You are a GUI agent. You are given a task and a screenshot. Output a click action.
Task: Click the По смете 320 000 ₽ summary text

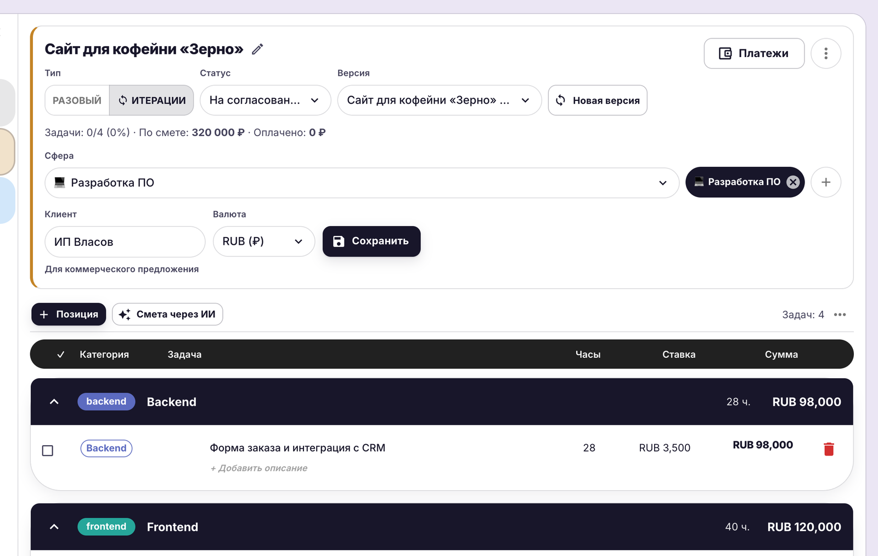tap(192, 132)
